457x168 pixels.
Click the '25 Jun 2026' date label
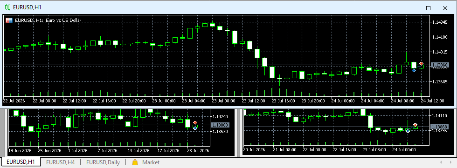49,151
